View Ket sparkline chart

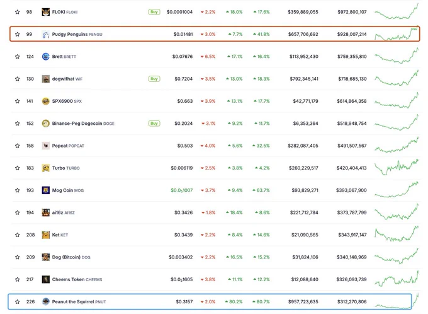coord(397,234)
